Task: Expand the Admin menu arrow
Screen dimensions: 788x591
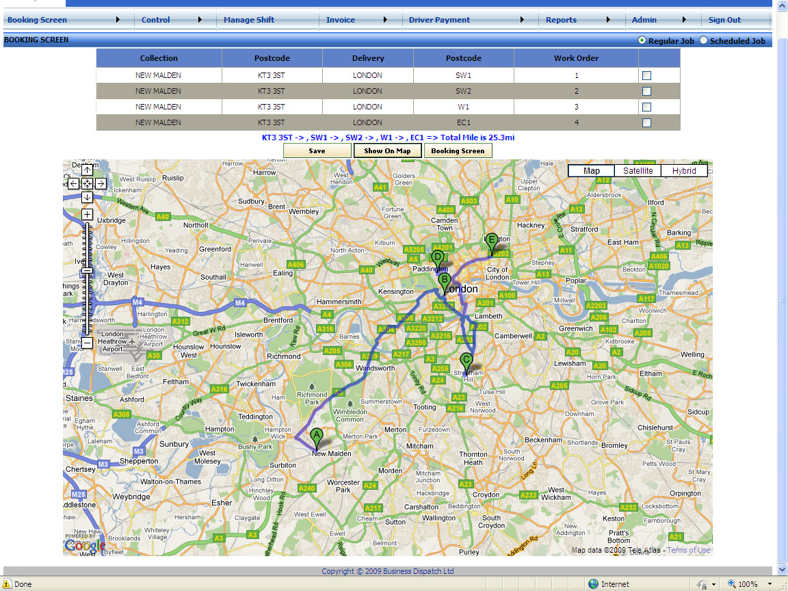Action: 684,20
